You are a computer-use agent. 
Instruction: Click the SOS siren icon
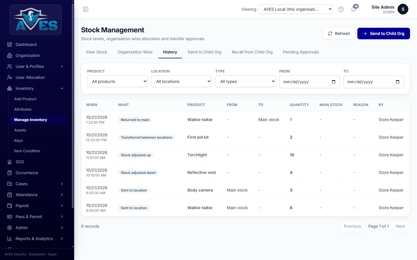coord(10,162)
